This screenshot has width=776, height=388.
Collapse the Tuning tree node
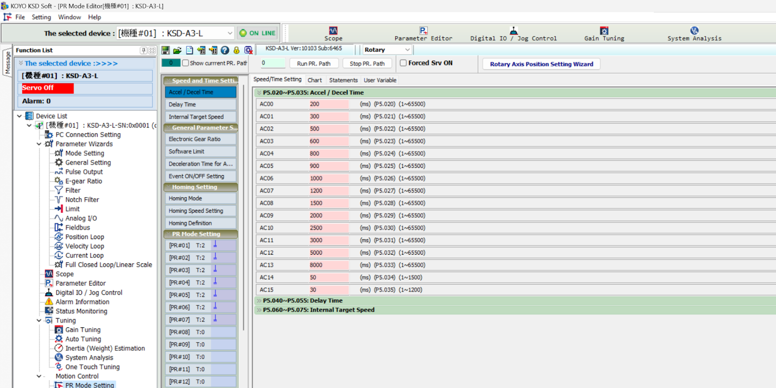tap(39, 321)
